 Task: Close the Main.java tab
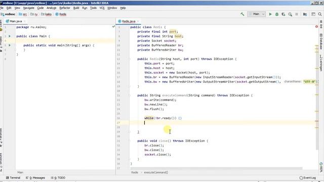25,21
